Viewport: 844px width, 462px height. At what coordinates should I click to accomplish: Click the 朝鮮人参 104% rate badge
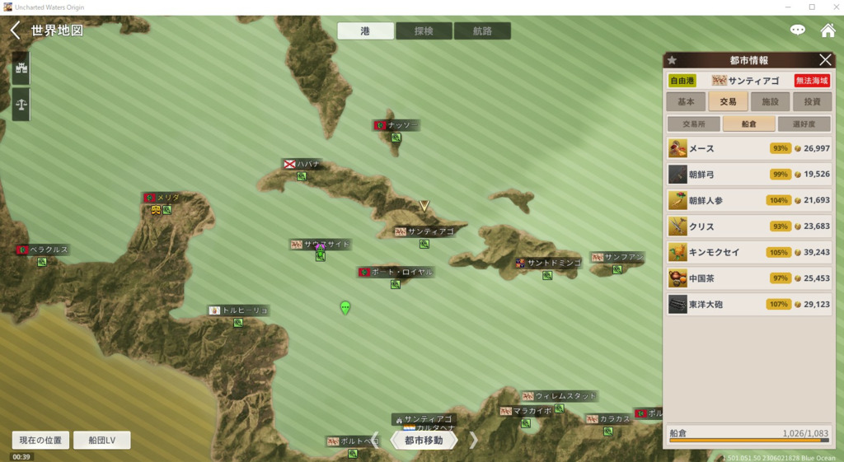[x=778, y=200]
